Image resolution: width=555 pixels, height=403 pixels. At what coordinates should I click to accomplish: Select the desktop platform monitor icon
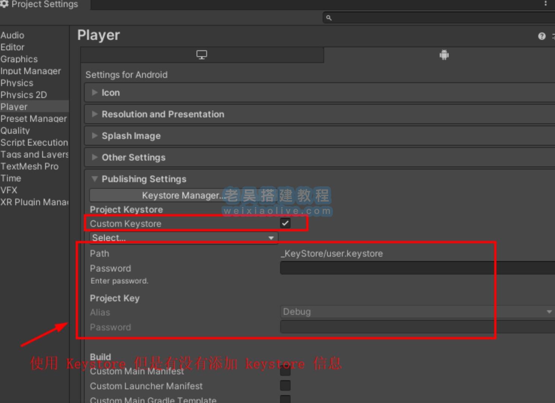click(x=202, y=54)
